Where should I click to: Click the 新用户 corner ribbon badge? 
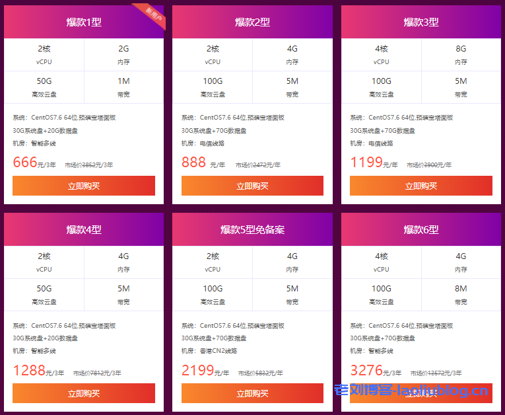click(154, 14)
